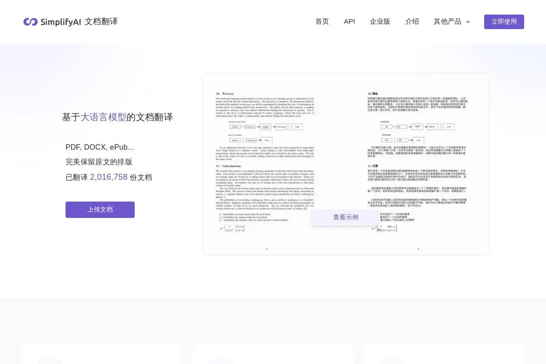This screenshot has width=546, height=364.
Task: Click the 查看示例 button
Action: pos(346,217)
